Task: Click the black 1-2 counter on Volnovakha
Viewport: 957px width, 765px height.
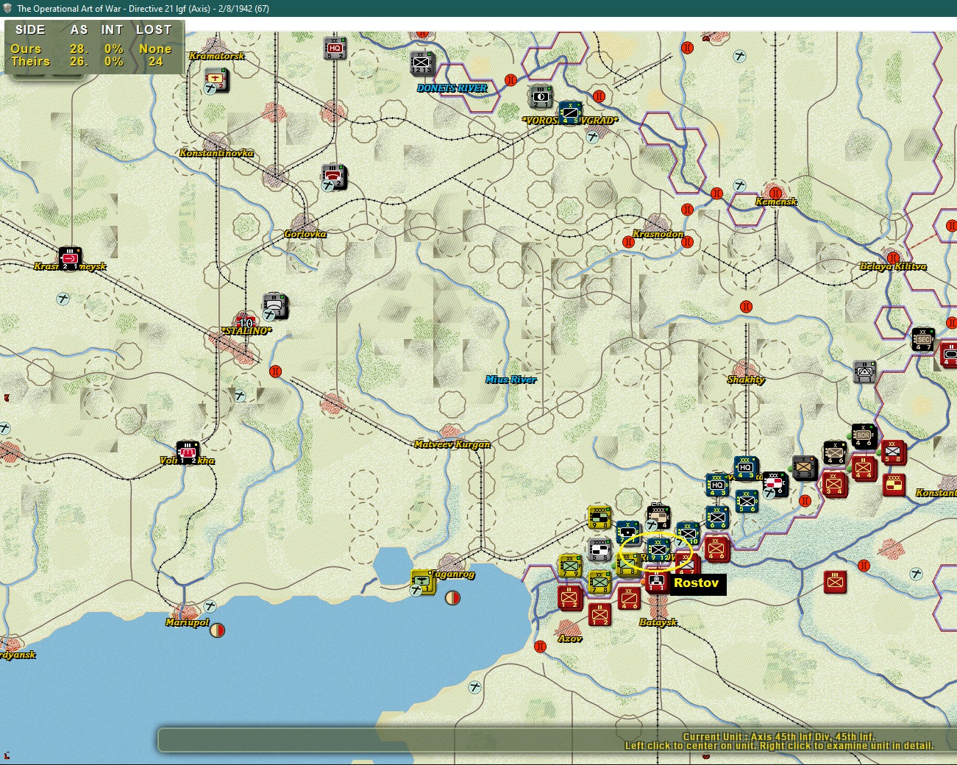Action: pos(188,452)
